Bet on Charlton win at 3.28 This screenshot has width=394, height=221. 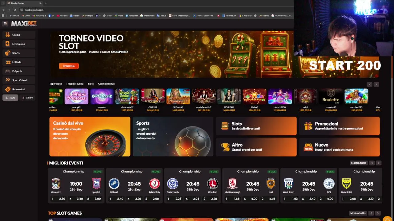click(x=211, y=199)
